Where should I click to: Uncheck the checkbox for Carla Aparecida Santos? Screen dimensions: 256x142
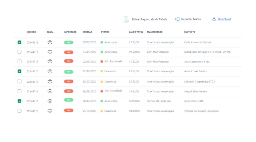tap(19, 42)
